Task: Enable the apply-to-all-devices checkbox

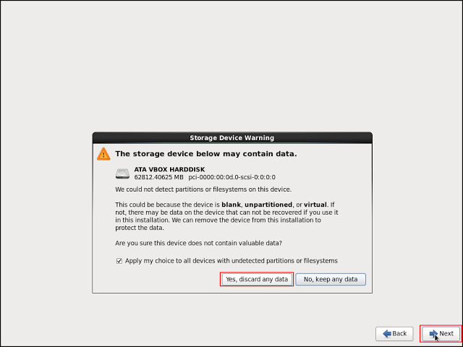Action: coord(119,261)
